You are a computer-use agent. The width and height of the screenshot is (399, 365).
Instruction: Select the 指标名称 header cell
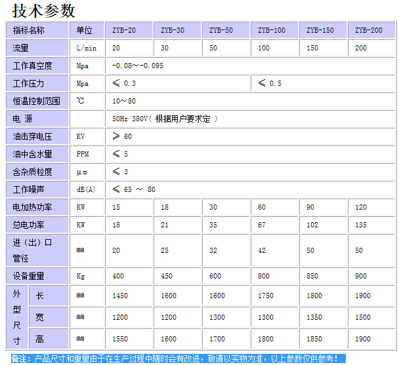[x=29, y=31]
